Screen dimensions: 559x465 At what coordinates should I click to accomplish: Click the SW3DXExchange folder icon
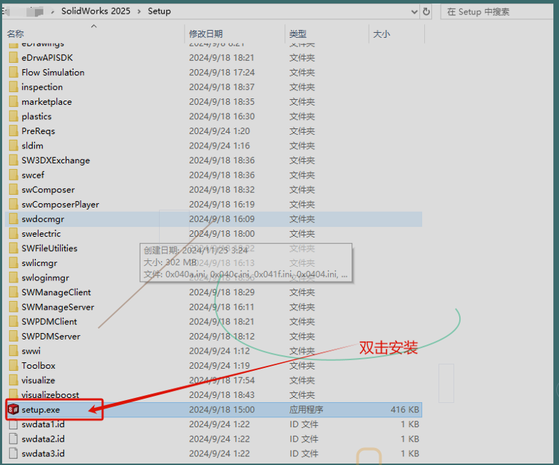pos(14,160)
